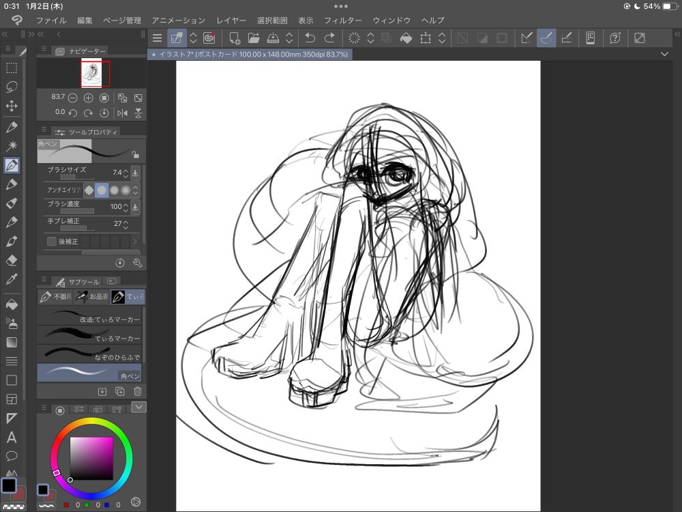
Task: Expand the canvas tab list chevron
Action: [665, 54]
